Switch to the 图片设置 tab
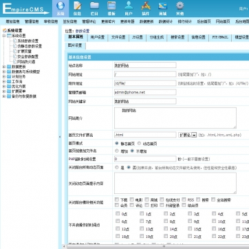249x249 pixels. [x=75, y=45]
